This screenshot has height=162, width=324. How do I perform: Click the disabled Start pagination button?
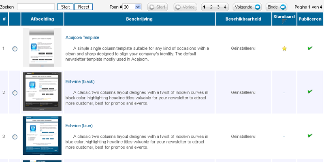point(158,7)
